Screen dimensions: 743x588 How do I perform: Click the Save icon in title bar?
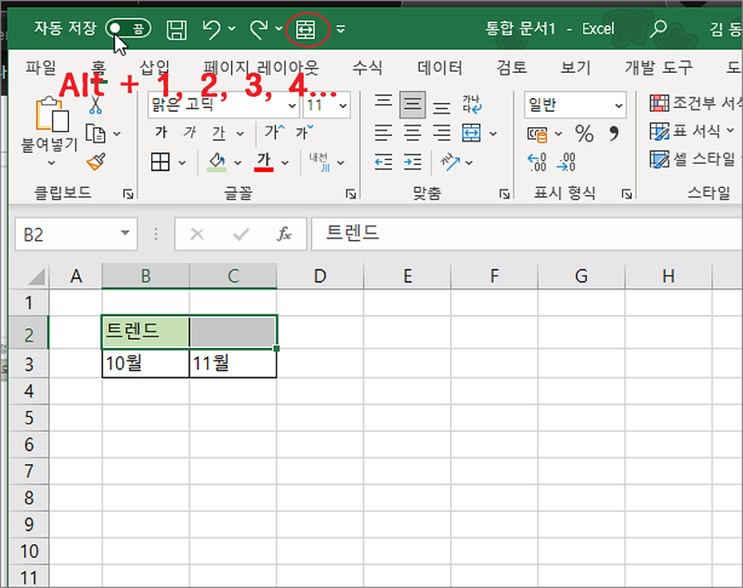tap(177, 29)
